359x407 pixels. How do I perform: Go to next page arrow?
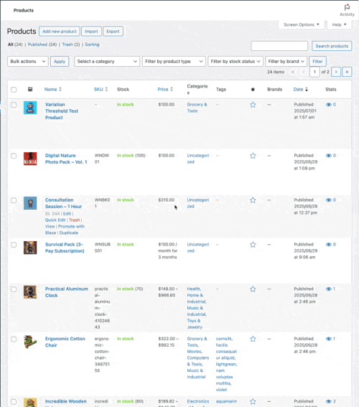click(336, 72)
